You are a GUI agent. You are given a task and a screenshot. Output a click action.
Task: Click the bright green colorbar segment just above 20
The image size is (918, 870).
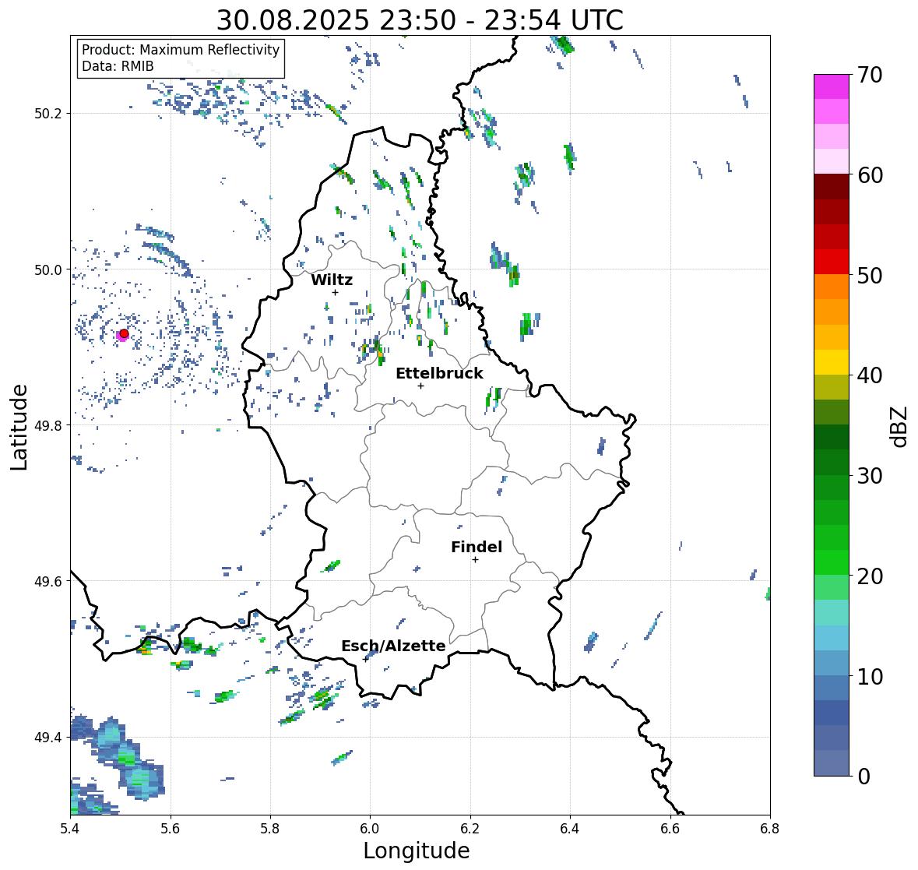pos(832,562)
